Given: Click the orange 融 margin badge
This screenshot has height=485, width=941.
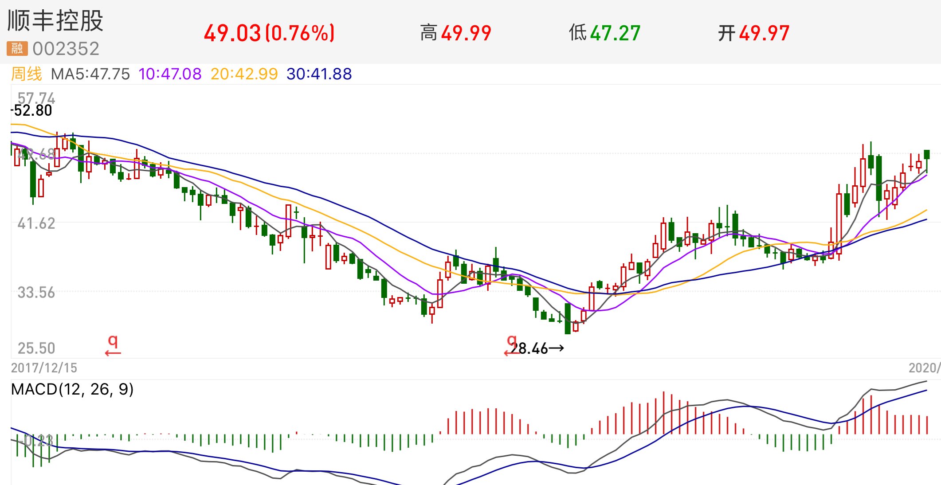Looking at the screenshot, I should (17, 48).
